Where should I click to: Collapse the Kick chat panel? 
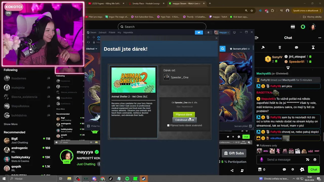[257, 38]
